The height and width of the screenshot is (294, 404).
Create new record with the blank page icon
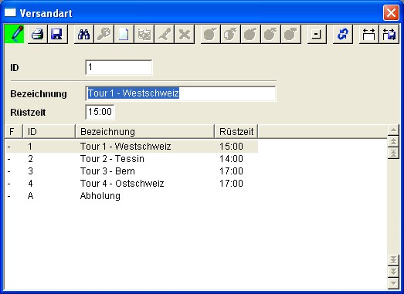coord(124,34)
